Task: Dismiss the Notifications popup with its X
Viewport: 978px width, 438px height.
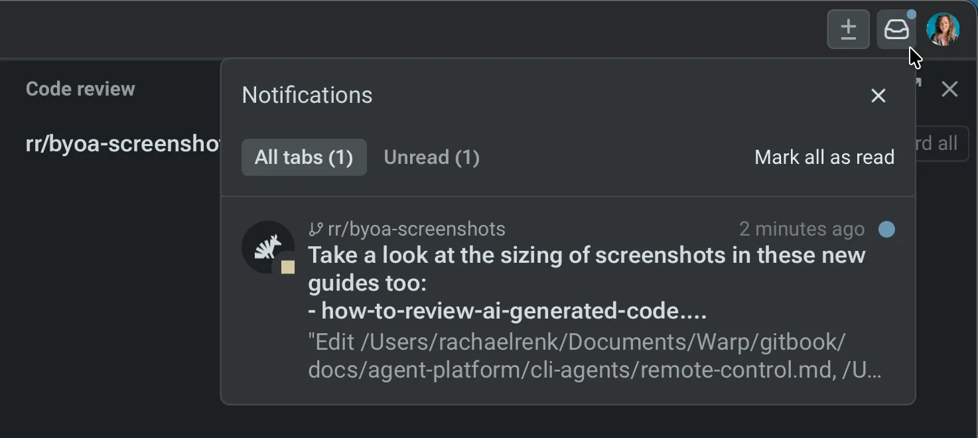Action: coord(878,96)
